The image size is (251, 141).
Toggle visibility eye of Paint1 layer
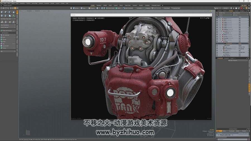(x=217, y=40)
